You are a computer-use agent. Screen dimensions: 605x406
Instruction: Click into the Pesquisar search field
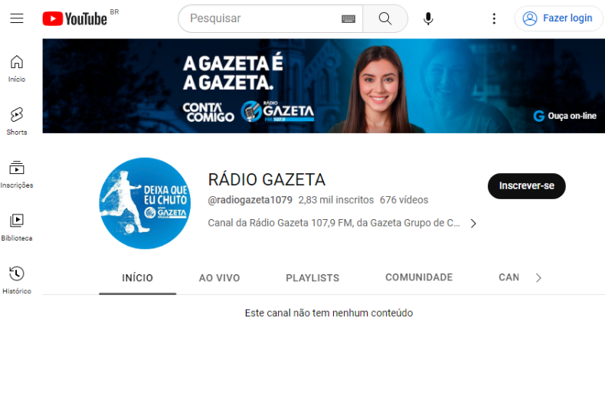pos(260,18)
